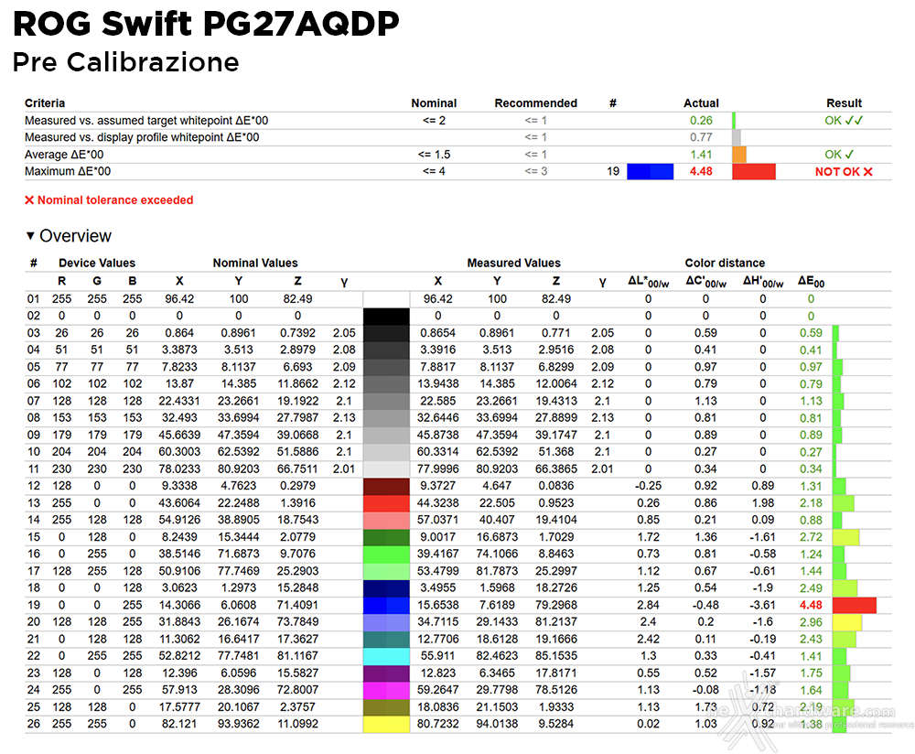The height and width of the screenshot is (754, 915).
Task: Click the actual value 0.26
Action: coord(701,120)
